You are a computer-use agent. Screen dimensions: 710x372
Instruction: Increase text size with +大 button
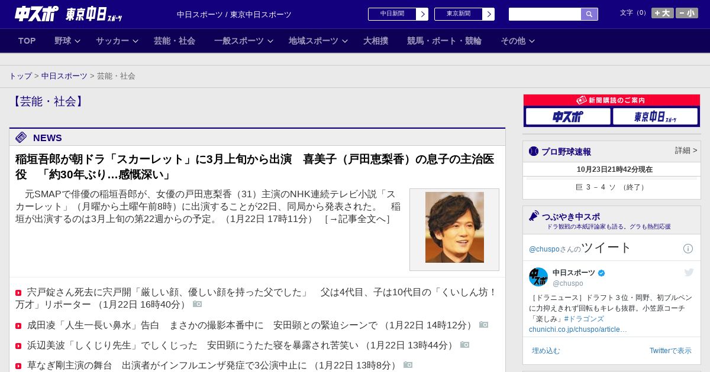click(663, 13)
